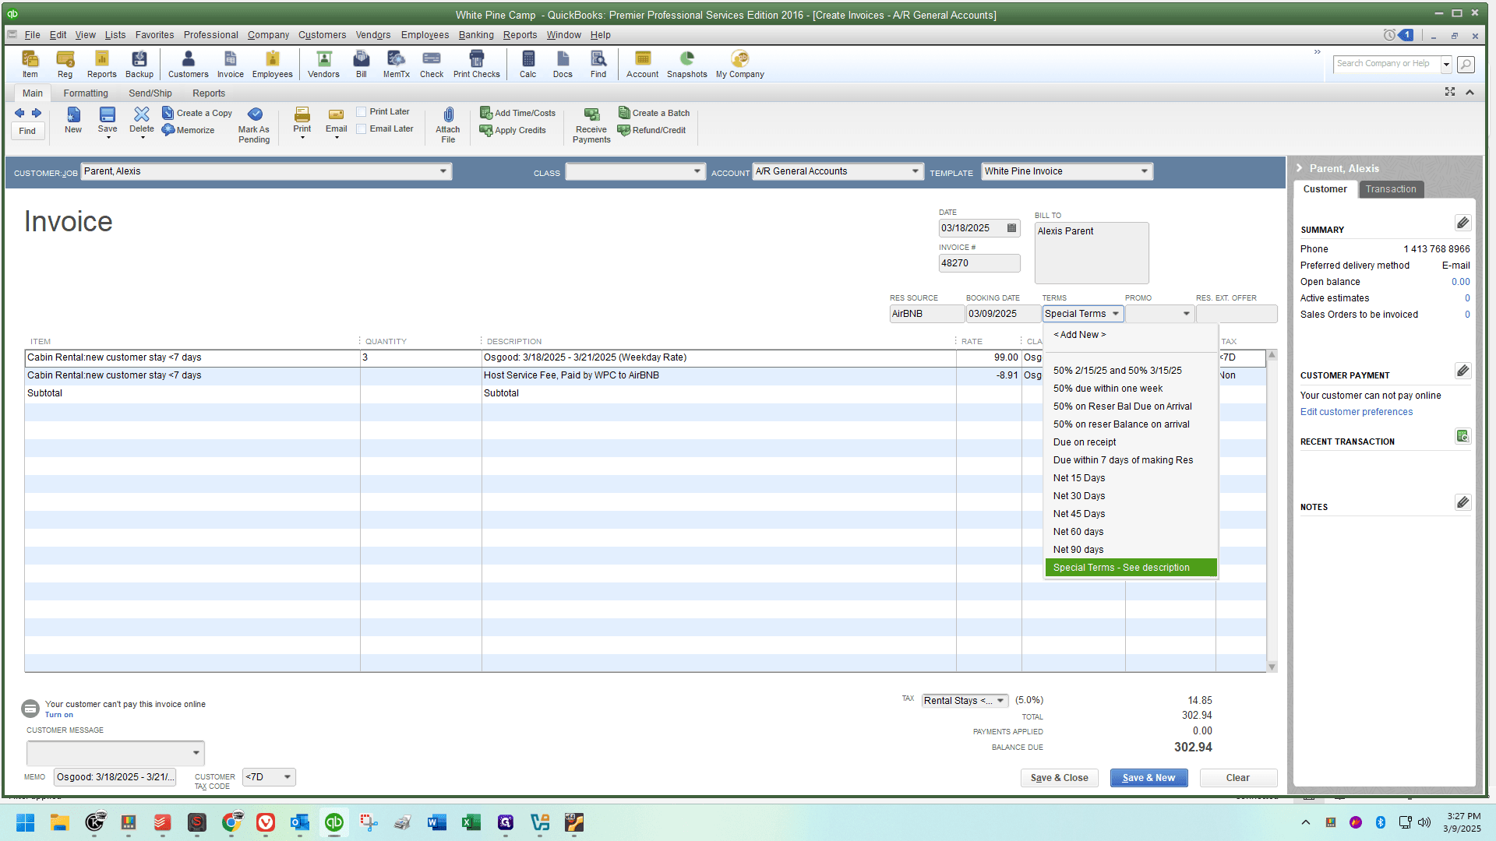The height and width of the screenshot is (841, 1496).
Task: Click the line items scrollbar down arrow
Action: pyautogui.click(x=1272, y=667)
